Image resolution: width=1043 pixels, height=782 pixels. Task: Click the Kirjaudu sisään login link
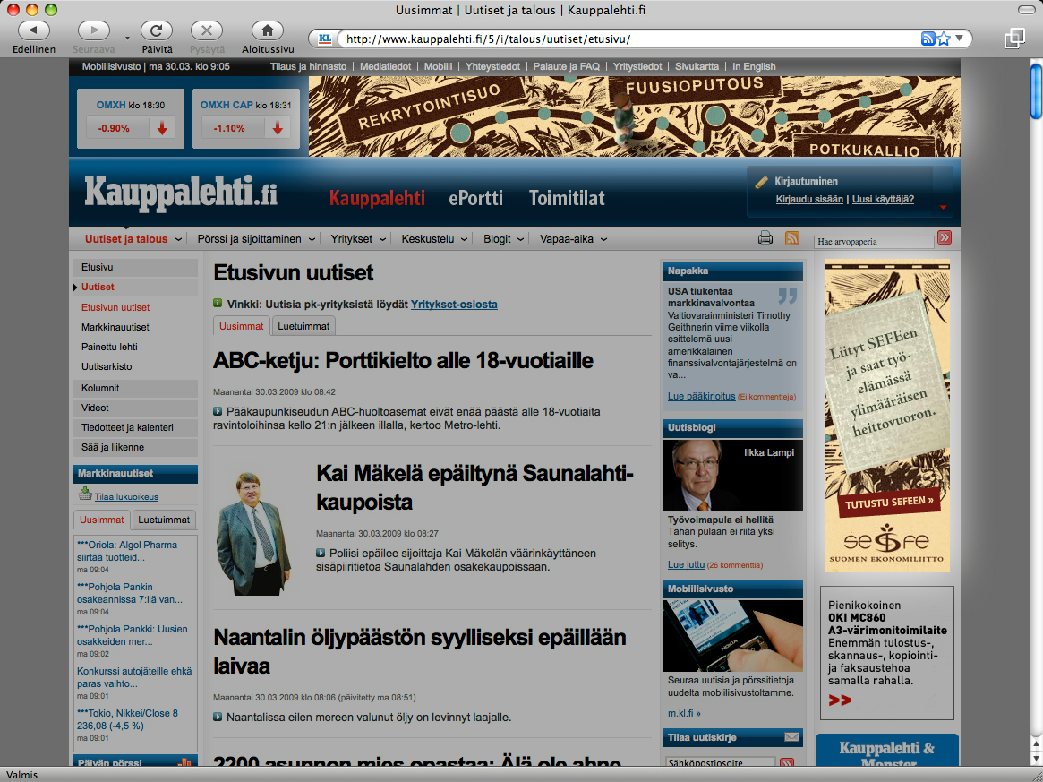click(809, 199)
